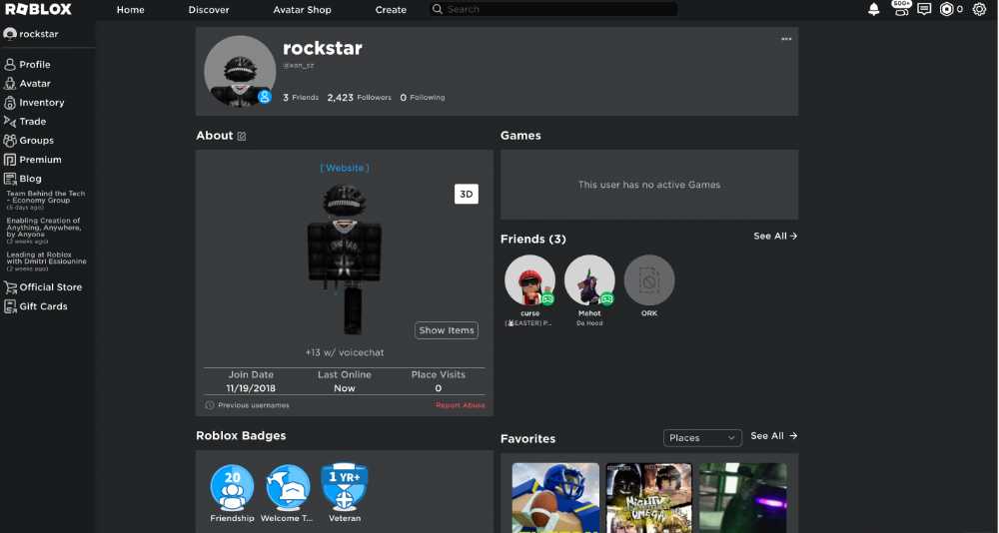
Task: Open See All friends list
Action: 775,237
